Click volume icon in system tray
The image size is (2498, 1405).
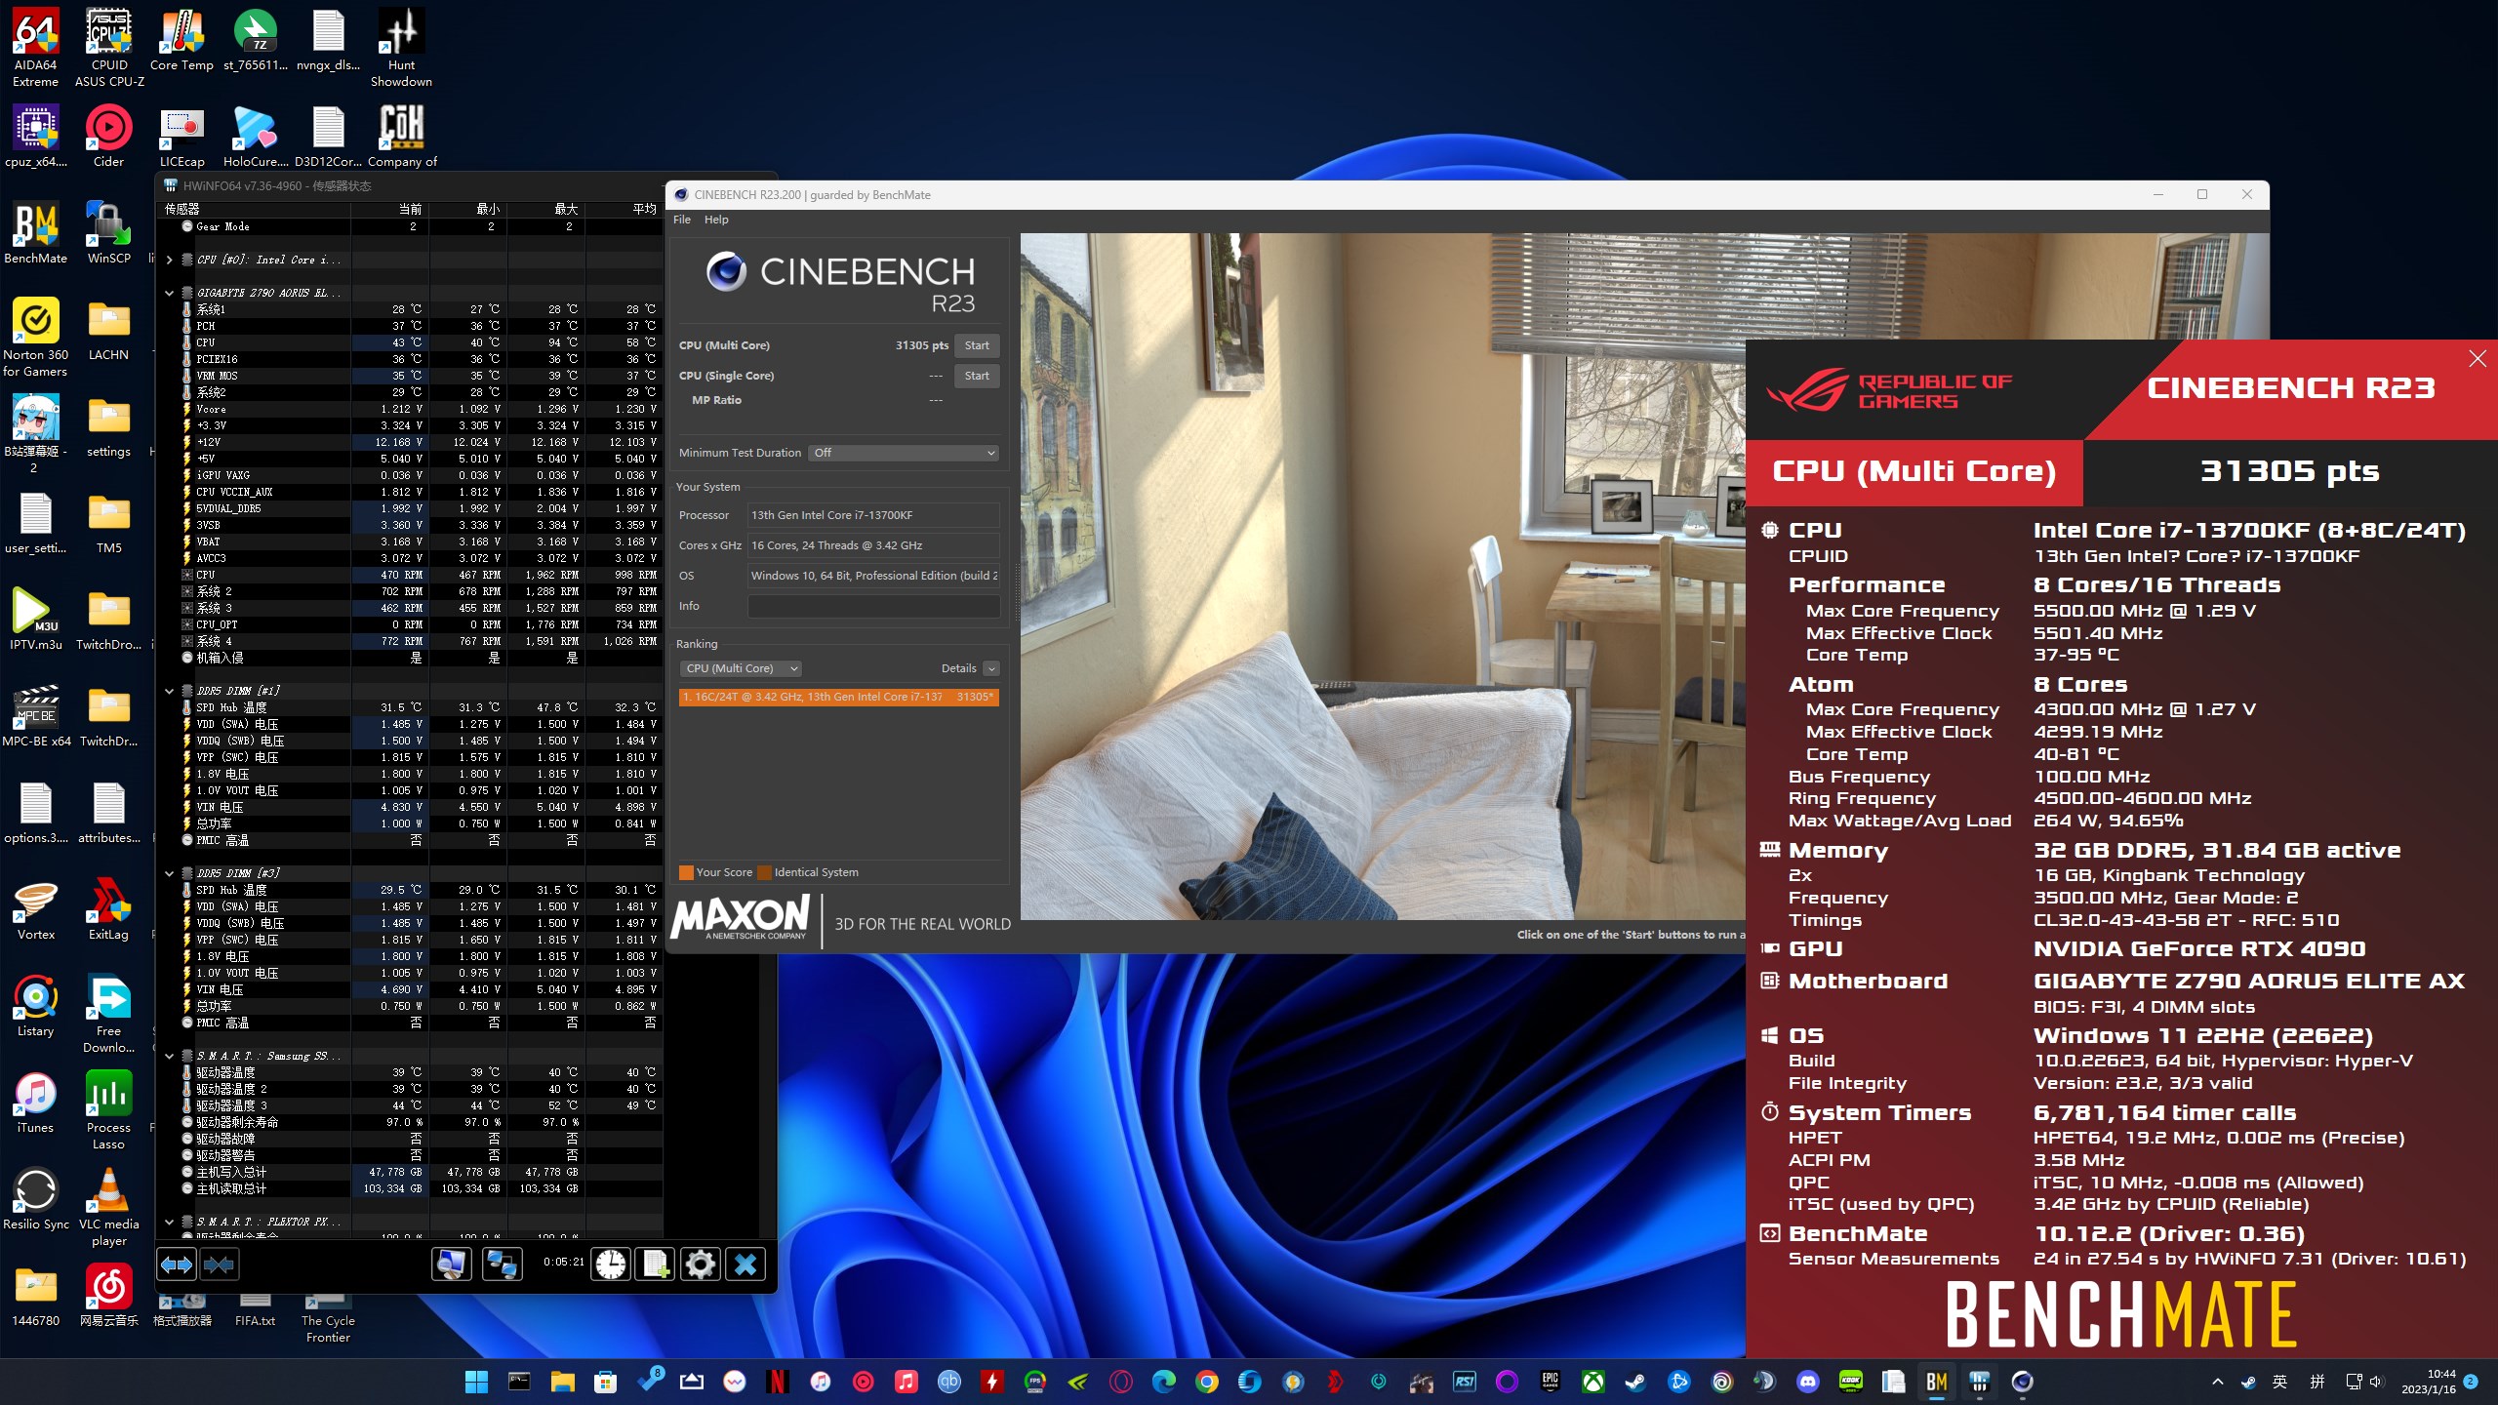[2375, 1382]
